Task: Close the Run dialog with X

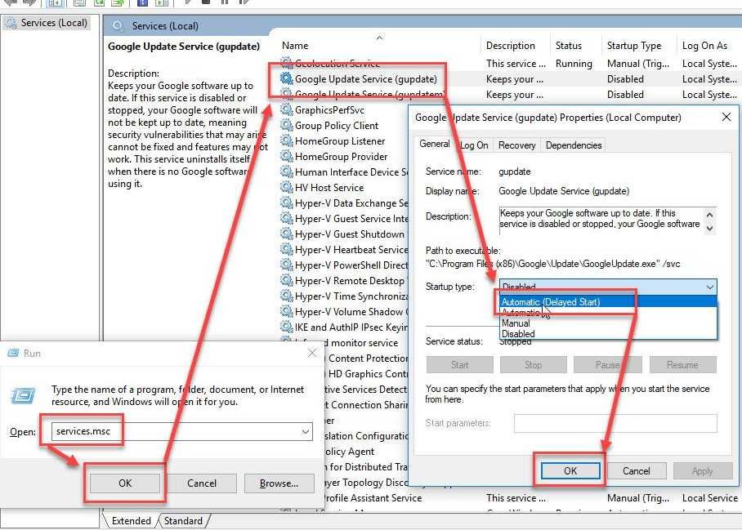Action: point(312,353)
